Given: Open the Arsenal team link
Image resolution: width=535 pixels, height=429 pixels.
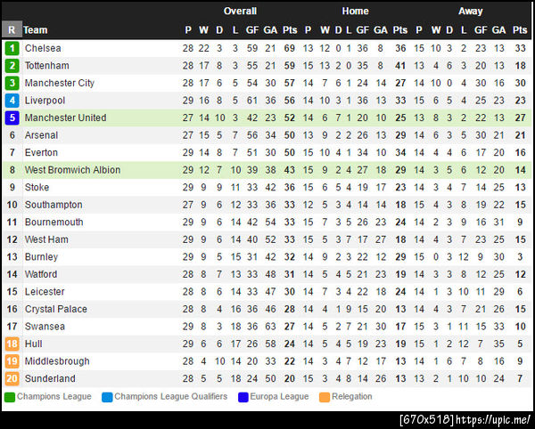Looking at the screenshot, I should [x=42, y=135].
